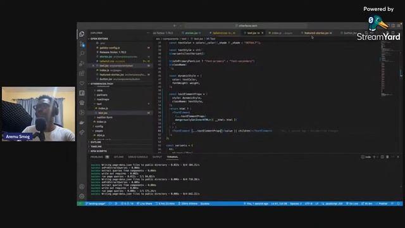The height and width of the screenshot is (228, 405).
Task: Add a new terminal with plus icon
Action: coord(374,156)
